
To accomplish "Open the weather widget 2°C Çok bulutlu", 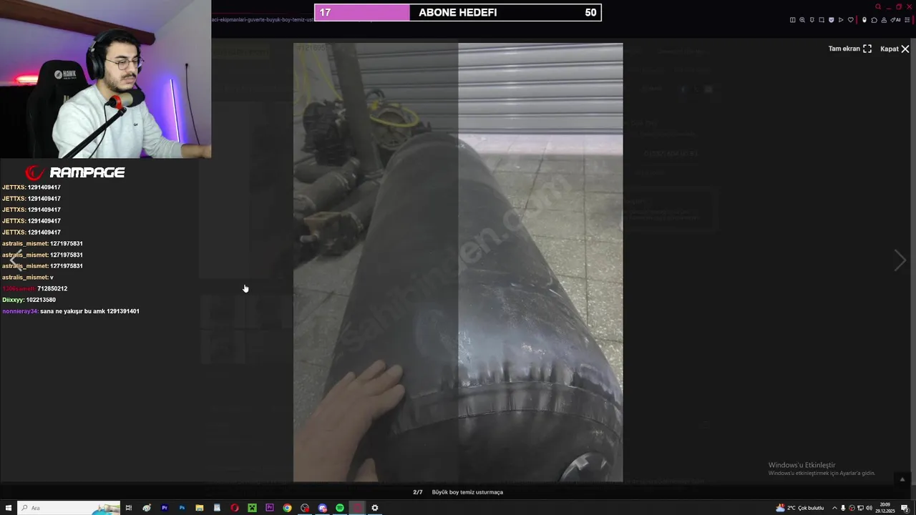I will tap(800, 508).
